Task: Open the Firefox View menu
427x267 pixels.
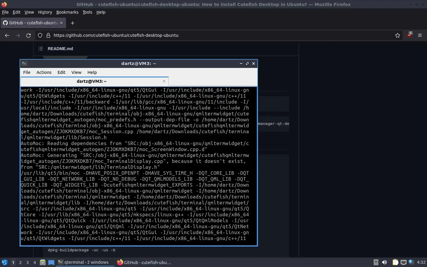Action: point(29,12)
